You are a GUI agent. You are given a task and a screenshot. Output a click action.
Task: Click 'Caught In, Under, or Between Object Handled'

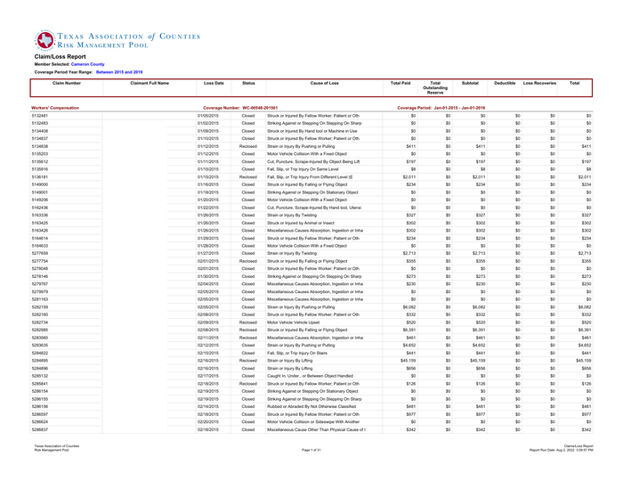click(310, 376)
